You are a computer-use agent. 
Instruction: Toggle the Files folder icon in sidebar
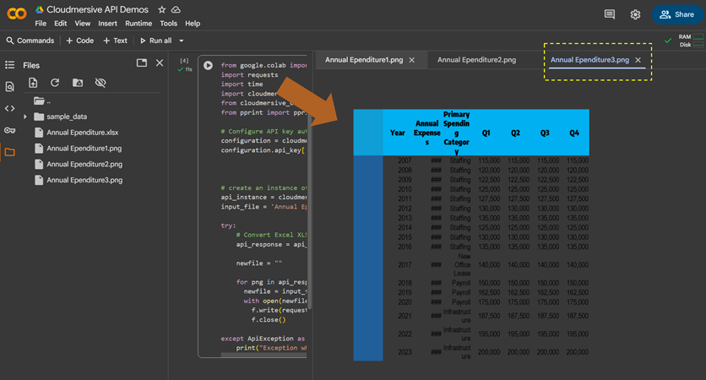(x=10, y=153)
